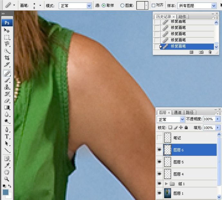Switch to the Actions tab

(x=182, y=17)
